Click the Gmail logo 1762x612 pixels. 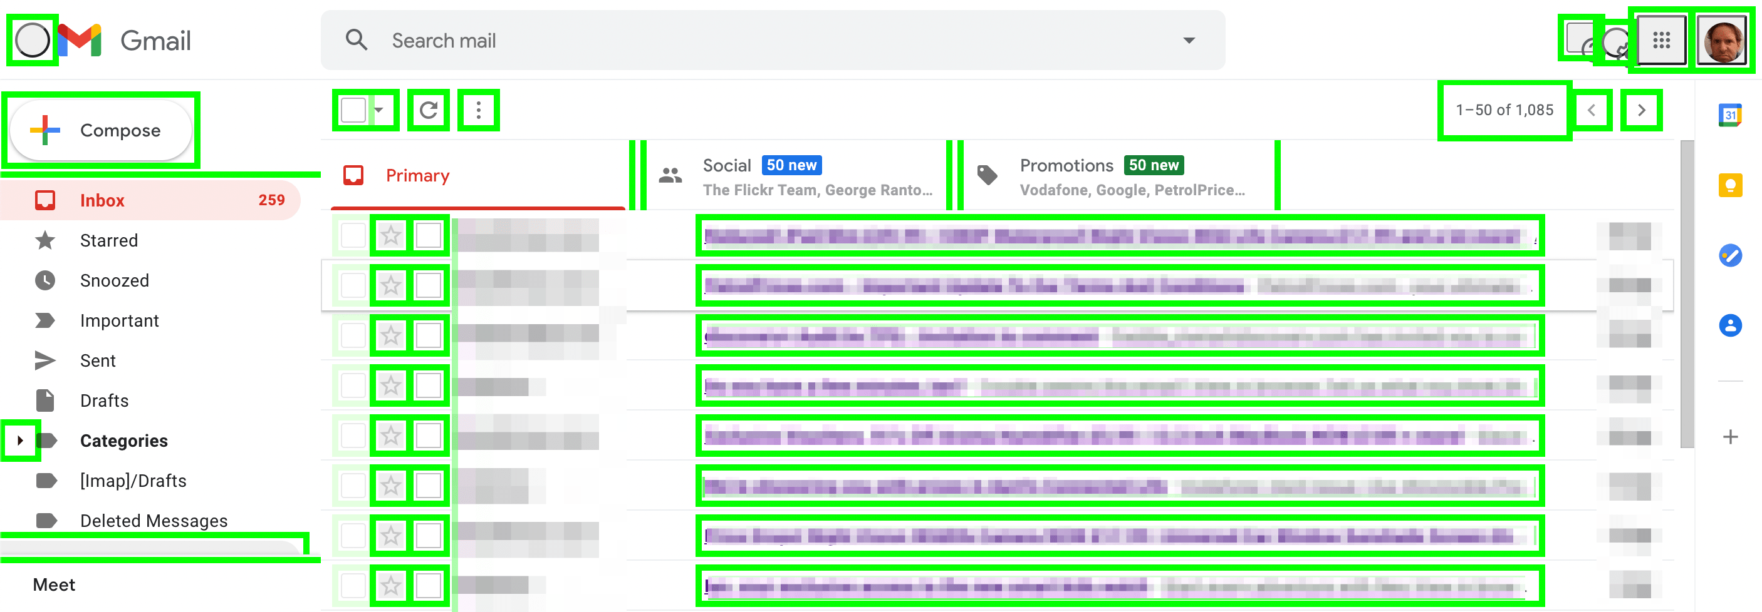point(124,40)
